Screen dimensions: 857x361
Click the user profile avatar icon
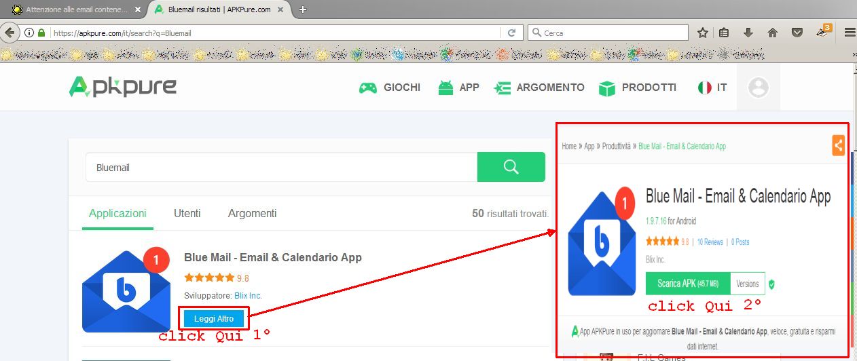pyautogui.click(x=758, y=88)
